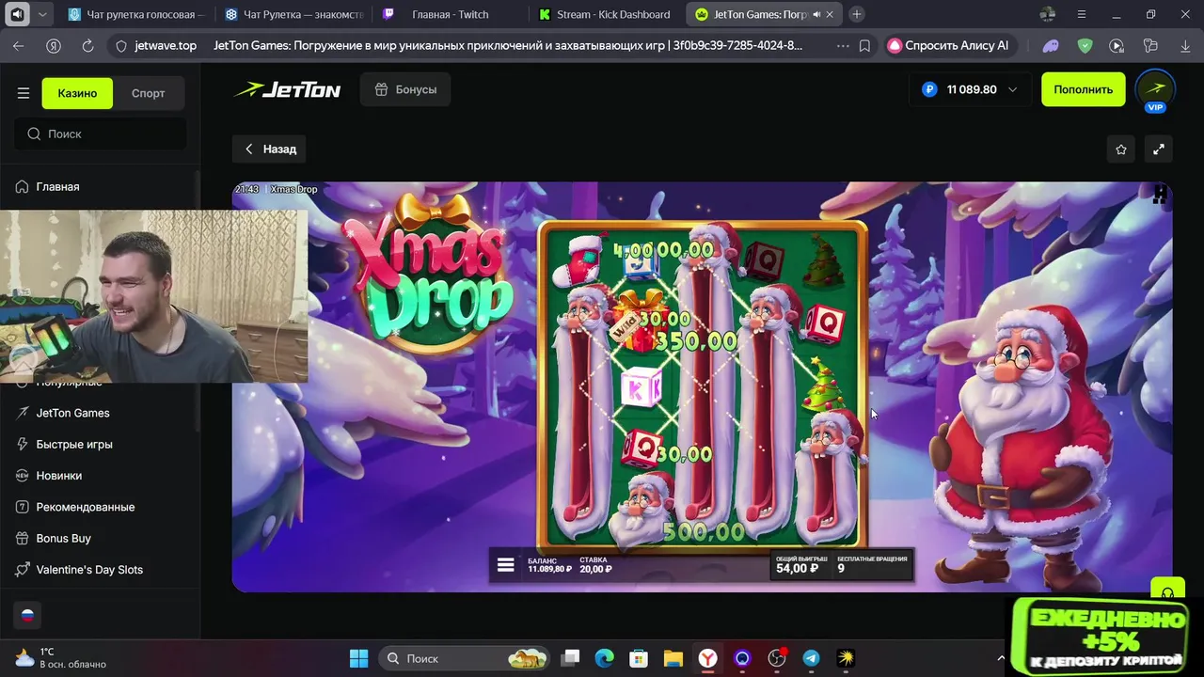1204x677 pixels.
Task: Select the Казино tab
Action: (77, 93)
